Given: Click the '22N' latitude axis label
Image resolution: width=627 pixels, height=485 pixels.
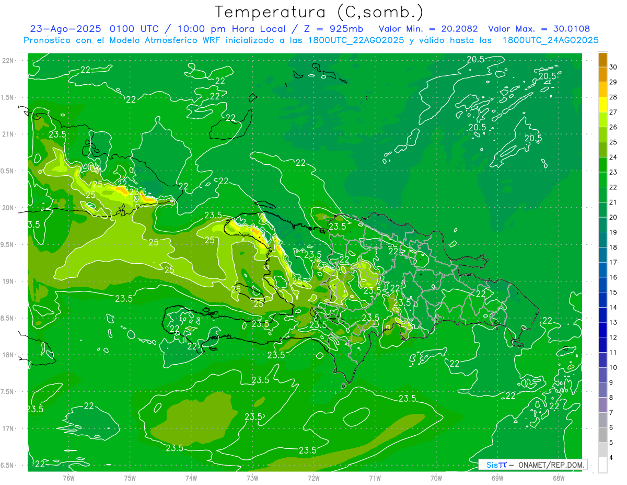Looking at the screenshot, I should pyautogui.click(x=8, y=61).
